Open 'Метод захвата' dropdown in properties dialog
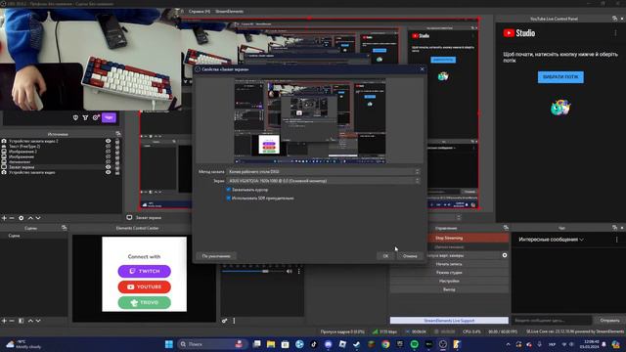The width and height of the screenshot is (626, 352). (x=324, y=172)
